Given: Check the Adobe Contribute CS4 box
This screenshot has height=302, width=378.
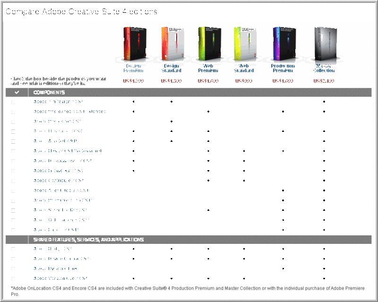Looking at the screenshot, I should (13, 181).
